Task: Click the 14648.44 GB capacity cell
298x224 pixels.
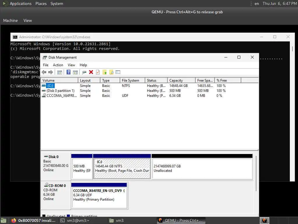Action: (x=178, y=86)
